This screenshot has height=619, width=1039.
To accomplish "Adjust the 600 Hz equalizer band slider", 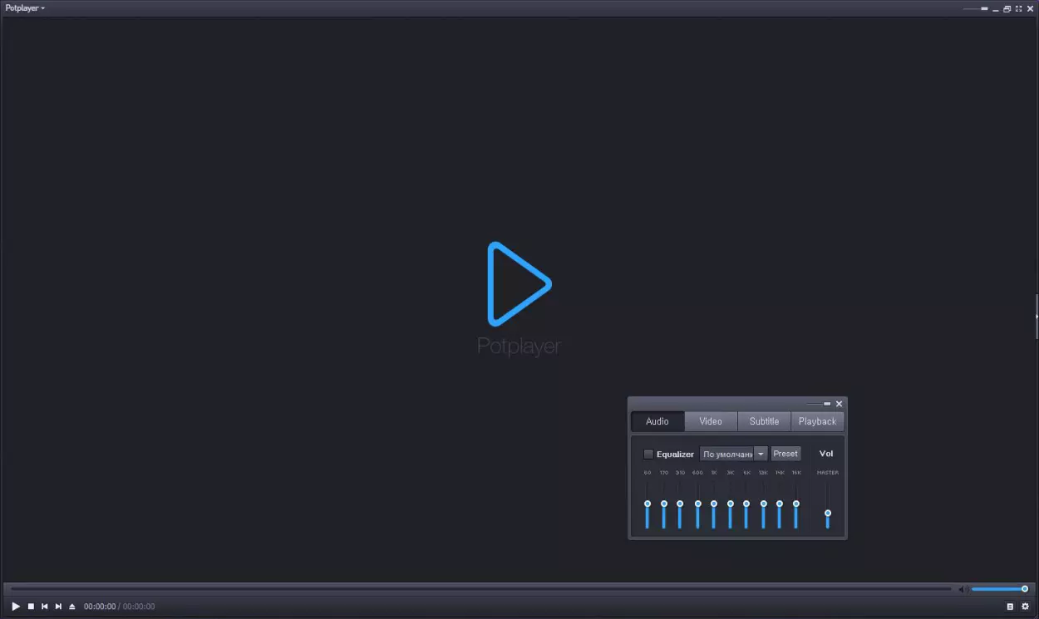I will (697, 504).
